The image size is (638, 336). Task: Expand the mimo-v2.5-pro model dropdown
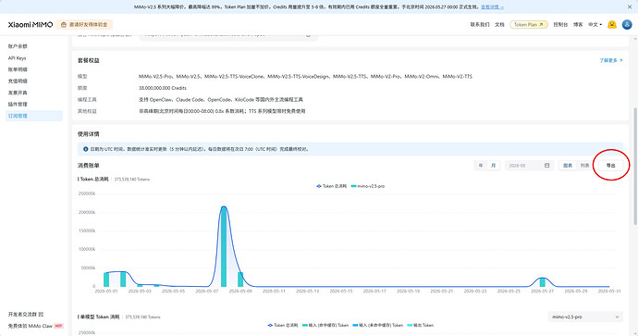point(585,317)
